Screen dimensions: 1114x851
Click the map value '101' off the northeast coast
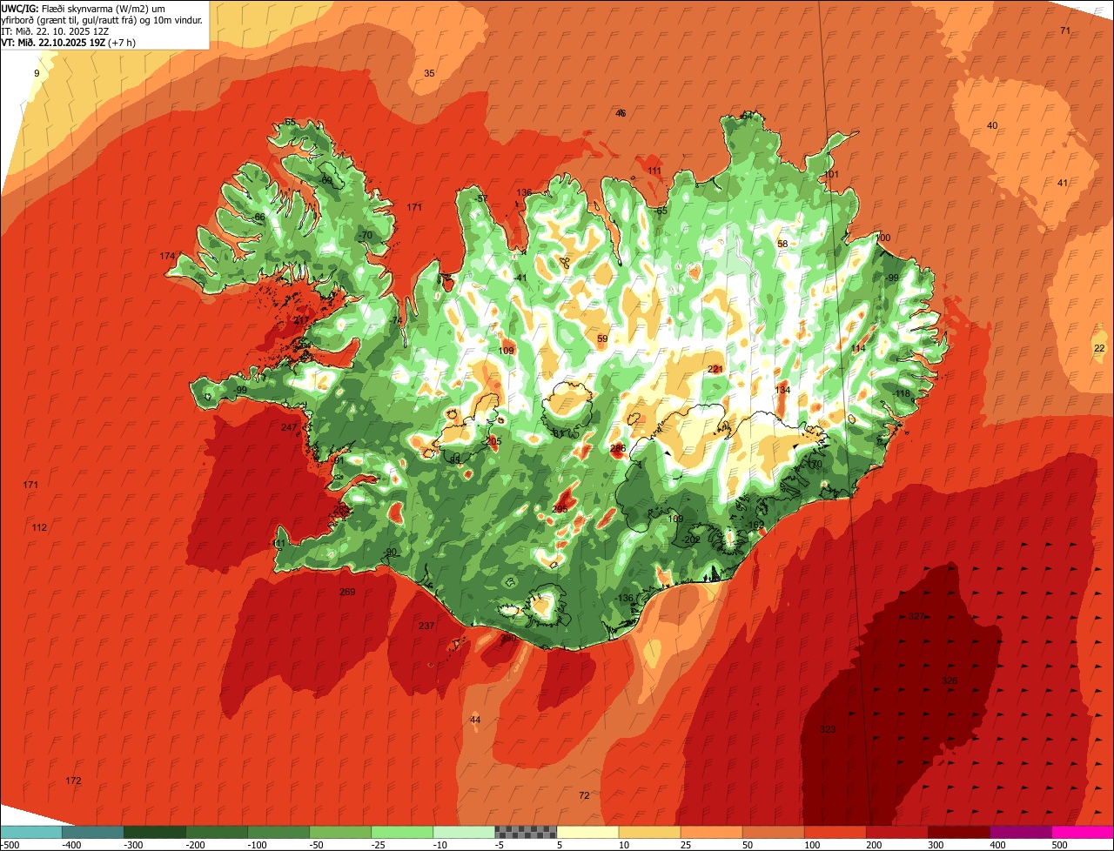(831, 174)
